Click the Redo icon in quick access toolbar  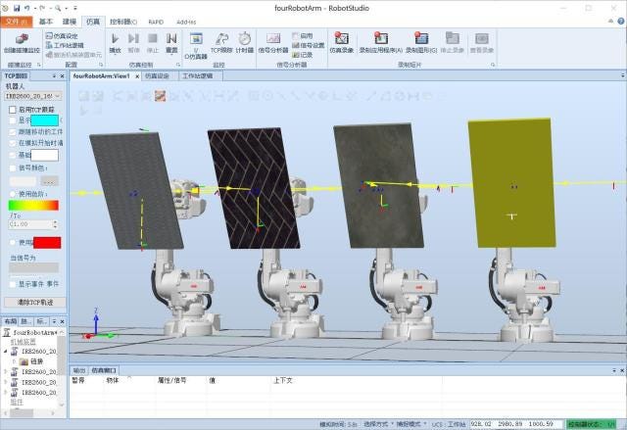pyautogui.click(x=43, y=8)
